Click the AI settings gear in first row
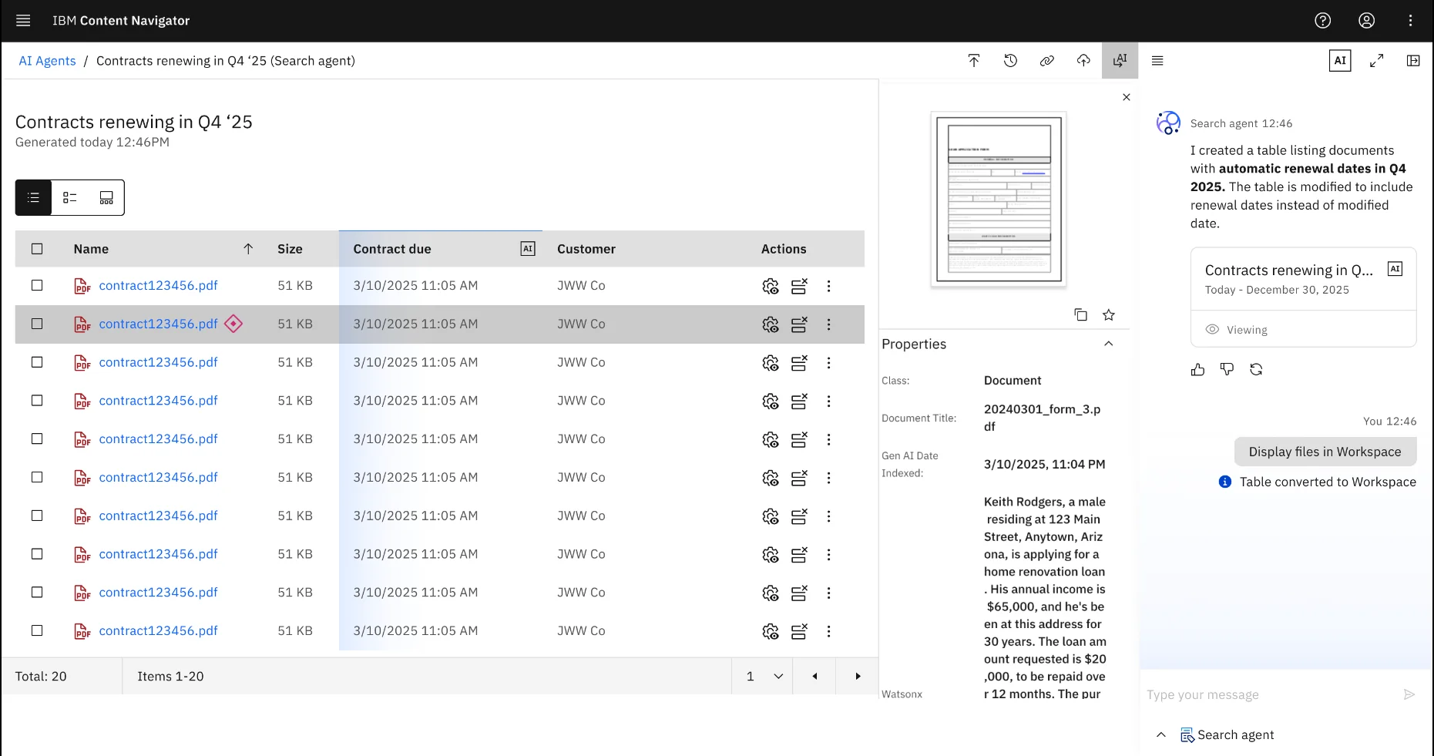Image resolution: width=1434 pixels, height=756 pixels. tap(771, 286)
